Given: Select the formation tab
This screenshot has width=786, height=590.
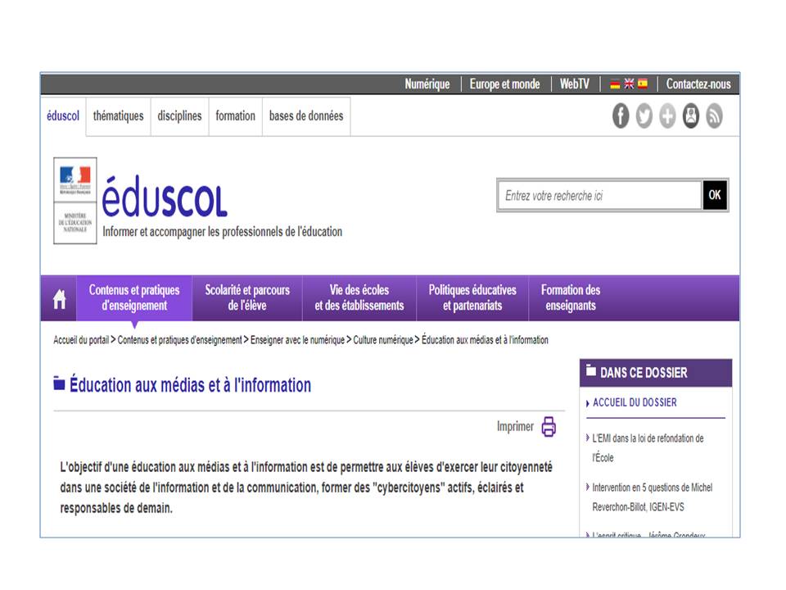Looking at the screenshot, I should [236, 116].
